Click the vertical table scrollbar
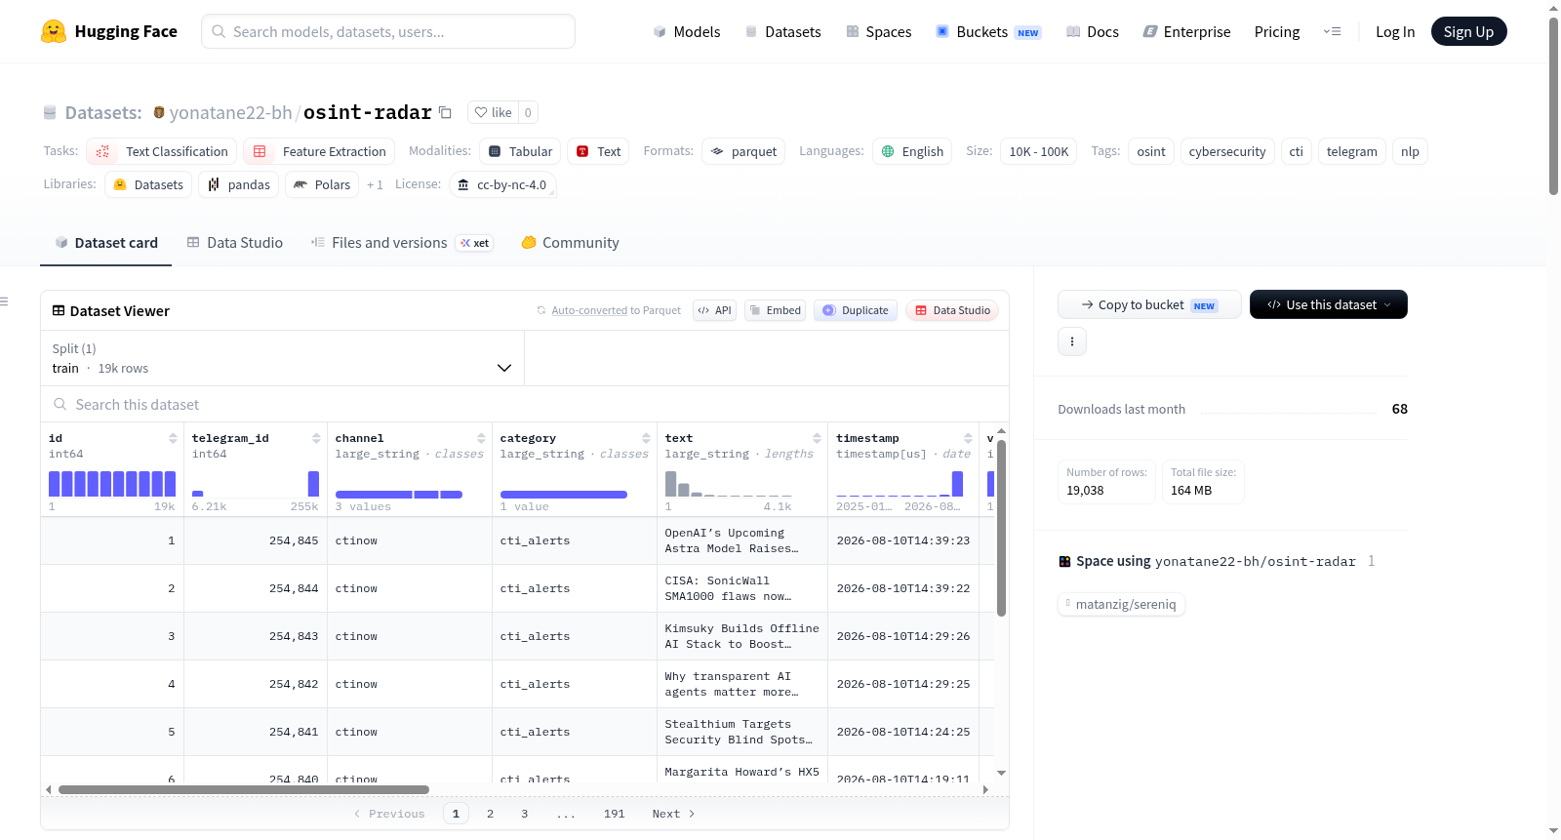 (x=1001, y=528)
